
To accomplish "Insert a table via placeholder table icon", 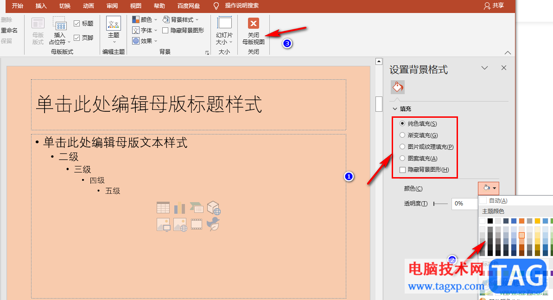I will point(163,208).
